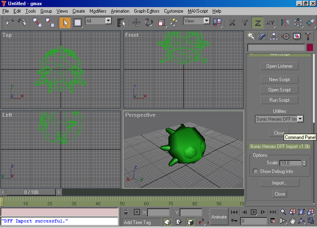The image size is (317, 228).
Task: Restrict transform to X axis
Action: pyautogui.click(x=232, y=22)
